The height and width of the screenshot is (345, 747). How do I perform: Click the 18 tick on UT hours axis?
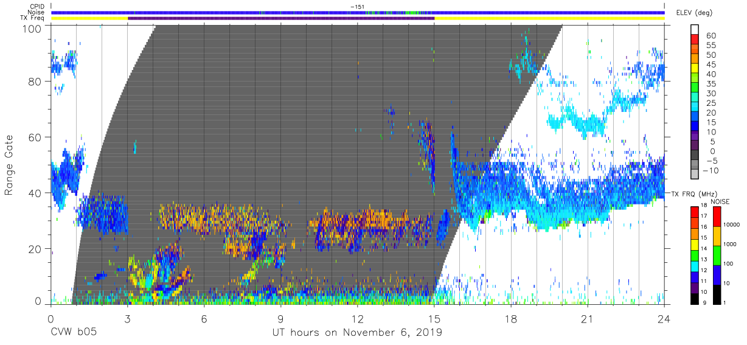pyautogui.click(x=511, y=319)
